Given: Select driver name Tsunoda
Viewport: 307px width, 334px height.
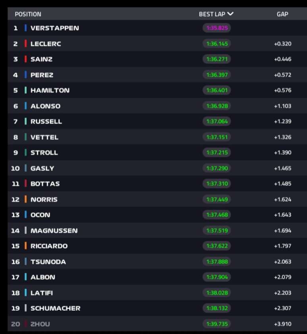Looking at the screenshot, I should coord(48,262).
